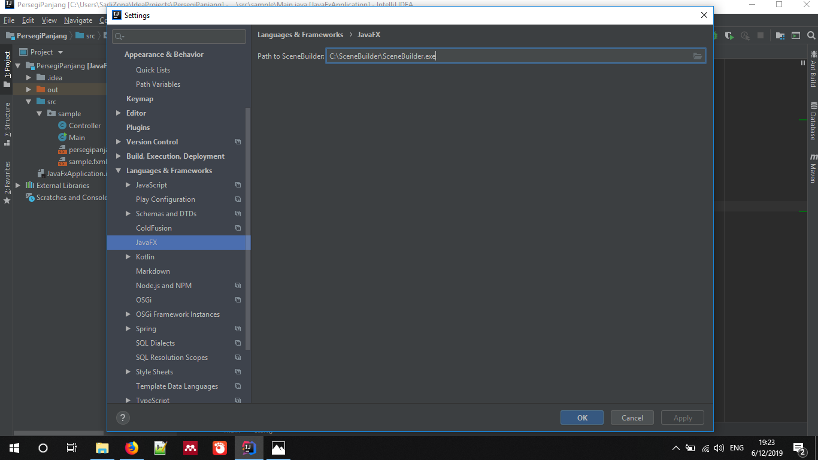Viewport: 818px width, 460px height.
Task: Open Project Structure from the toolbar icon
Action: 780,36
